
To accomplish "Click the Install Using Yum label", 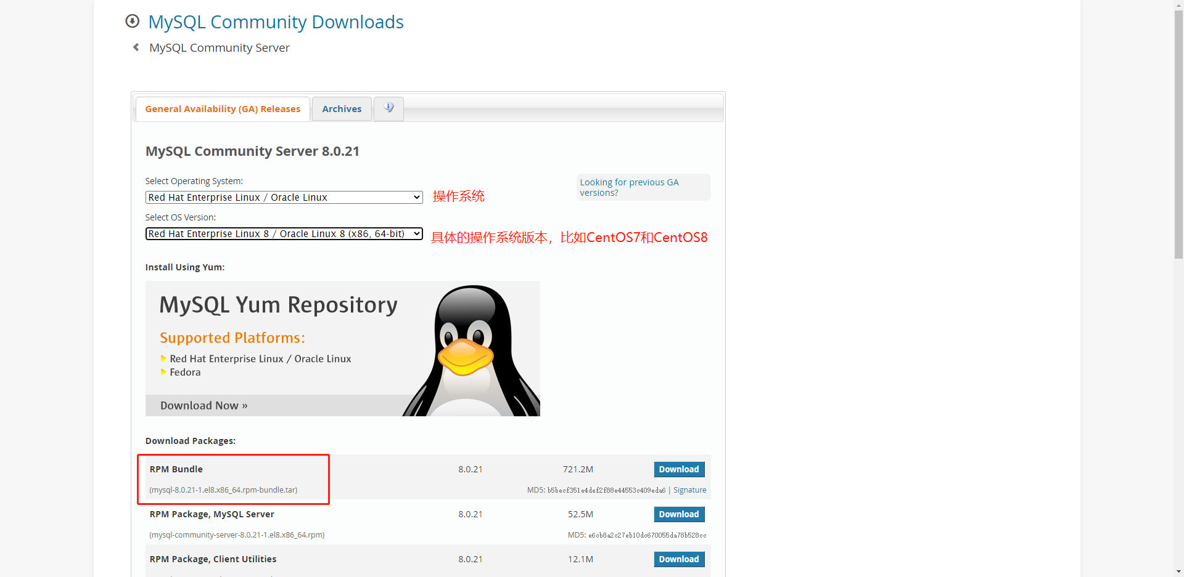I will (185, 267).
